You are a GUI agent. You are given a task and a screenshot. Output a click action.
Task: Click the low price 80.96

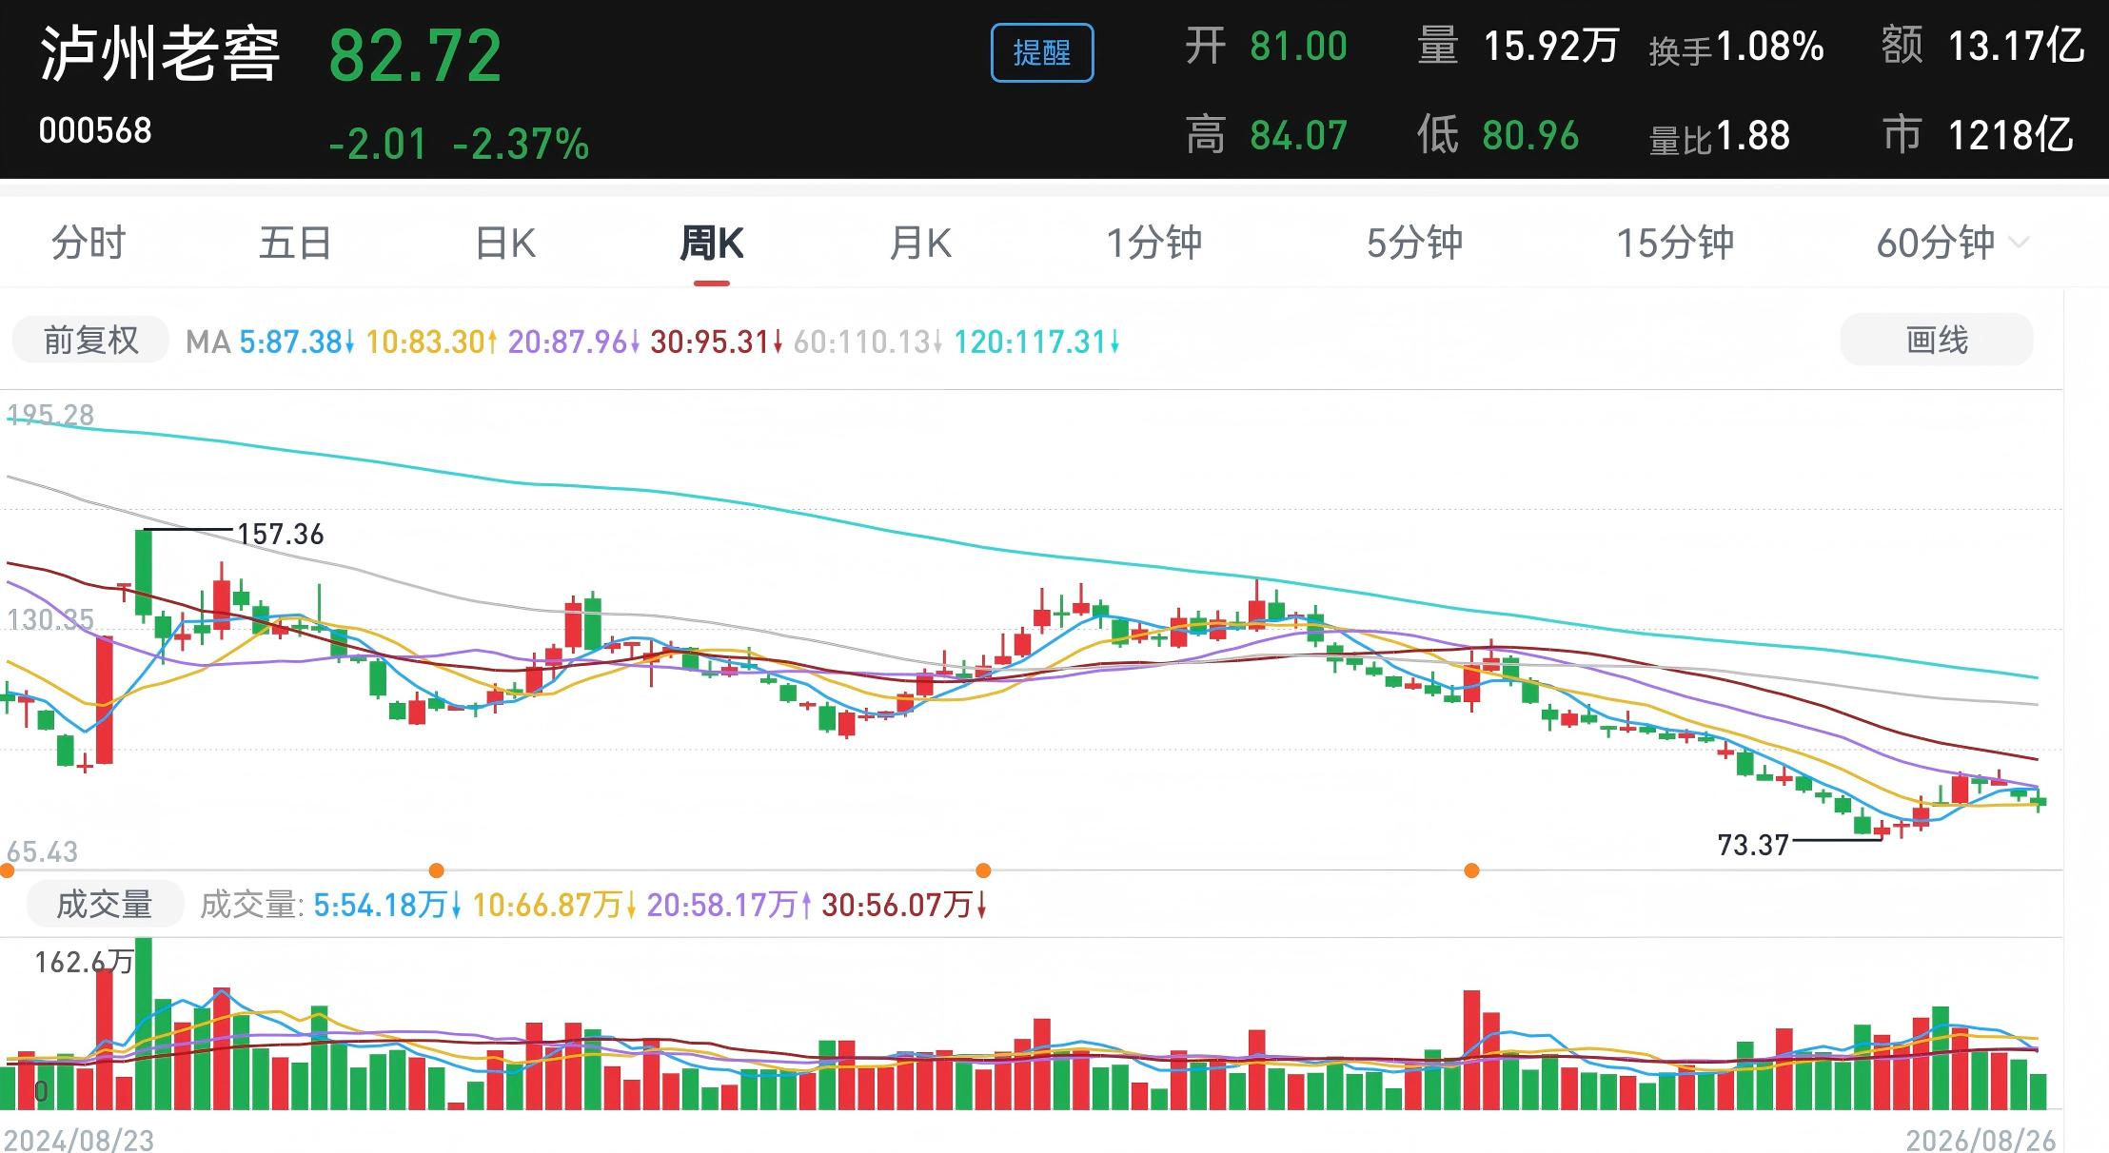(1530, 135)
